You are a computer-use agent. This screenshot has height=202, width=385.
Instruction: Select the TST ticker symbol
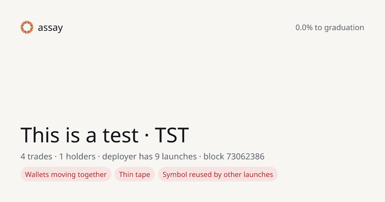coord(172,135)
